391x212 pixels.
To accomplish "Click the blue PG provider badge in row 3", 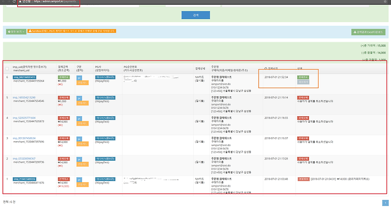I will click(105, 138).
